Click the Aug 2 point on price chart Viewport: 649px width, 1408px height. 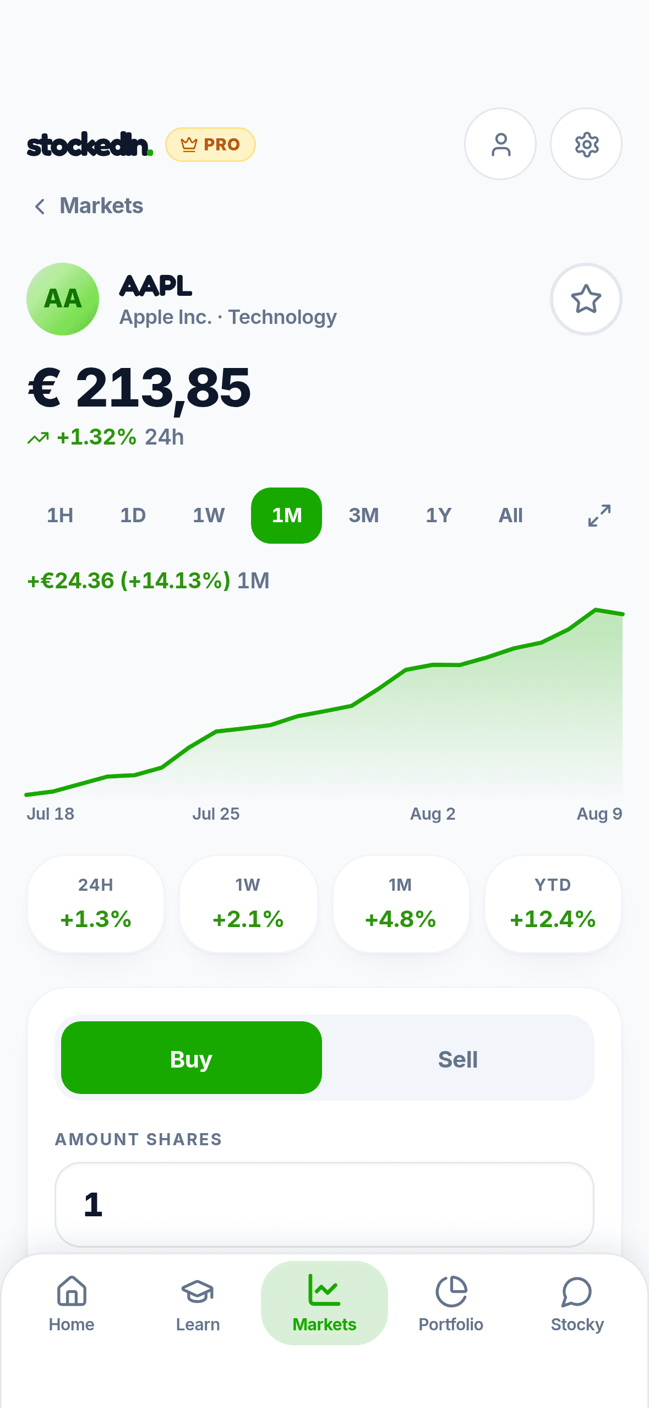point(433,665)
